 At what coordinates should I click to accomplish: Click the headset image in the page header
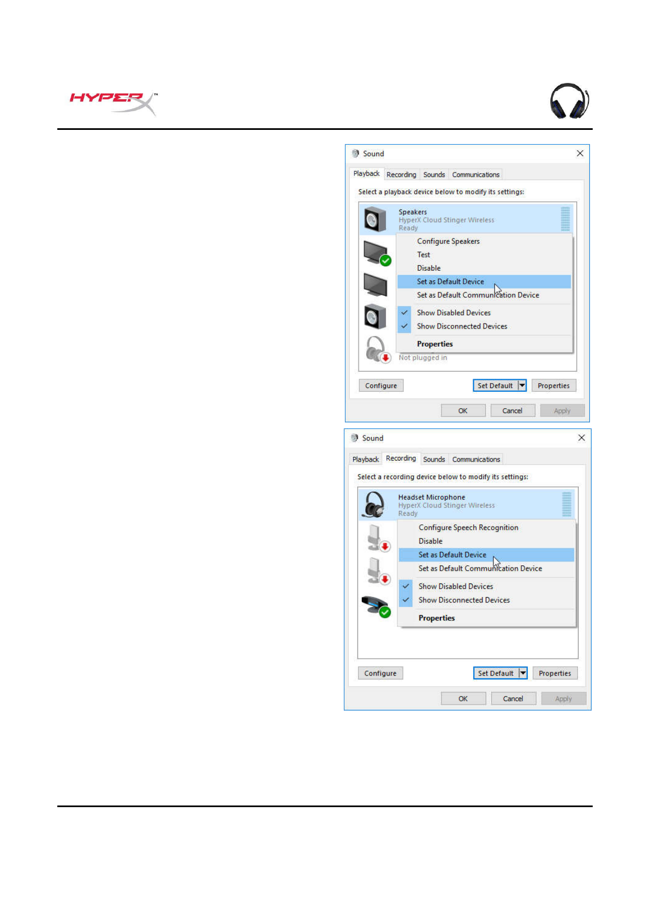coord(569,101)
